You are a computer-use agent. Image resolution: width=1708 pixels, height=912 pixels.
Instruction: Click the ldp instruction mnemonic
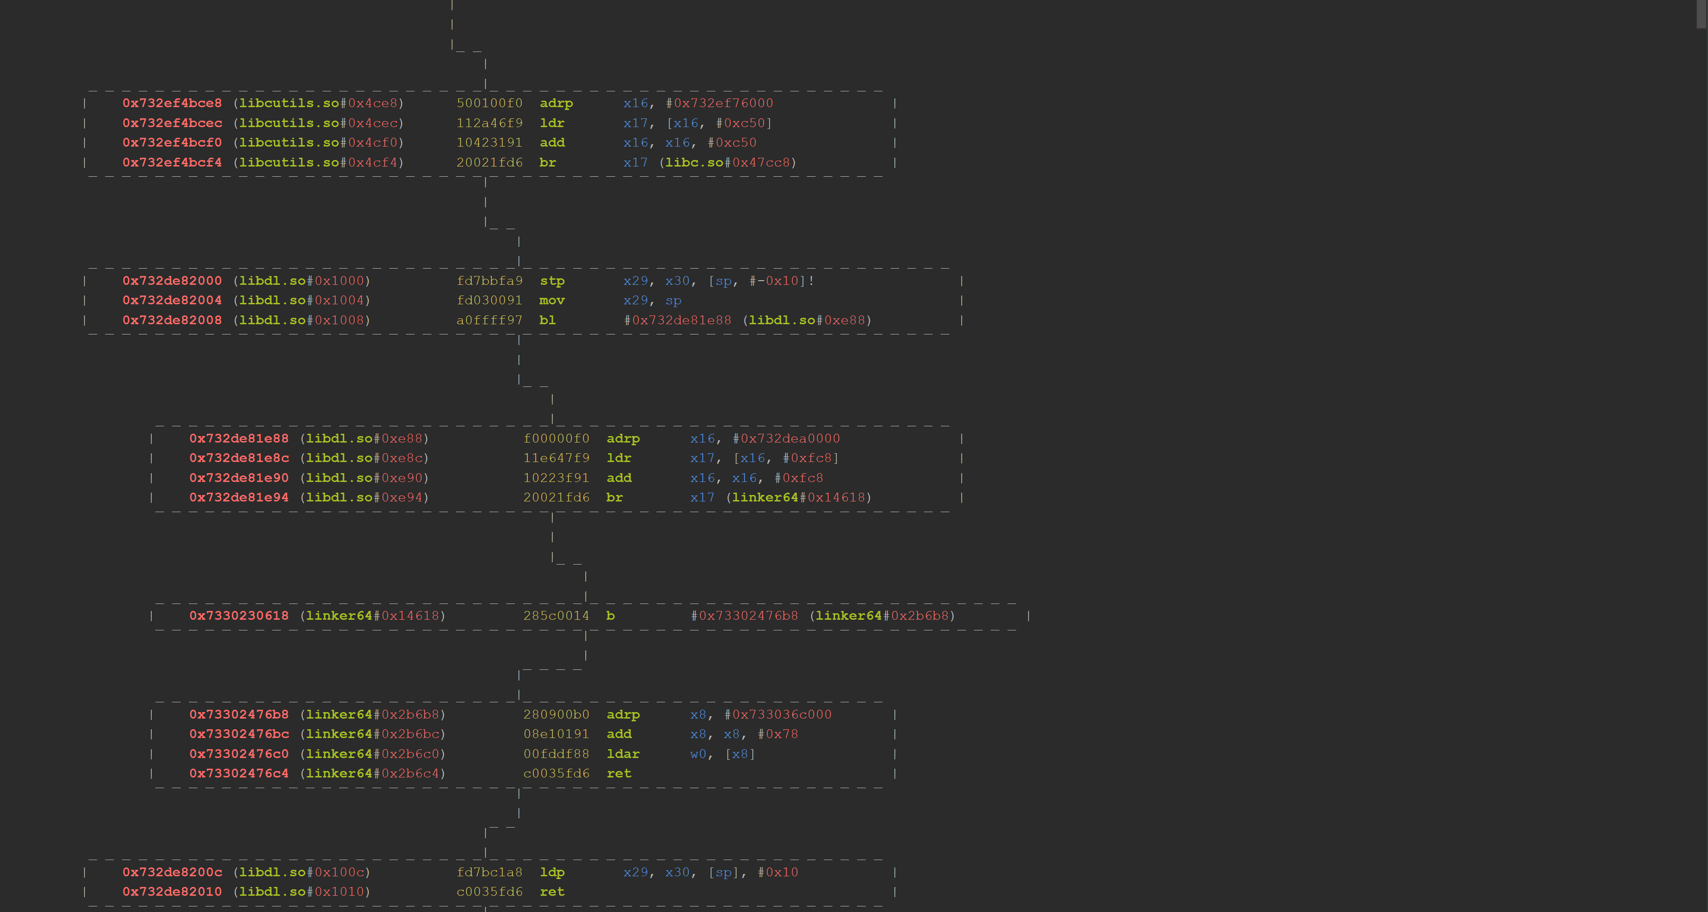(x=552, y=872)
